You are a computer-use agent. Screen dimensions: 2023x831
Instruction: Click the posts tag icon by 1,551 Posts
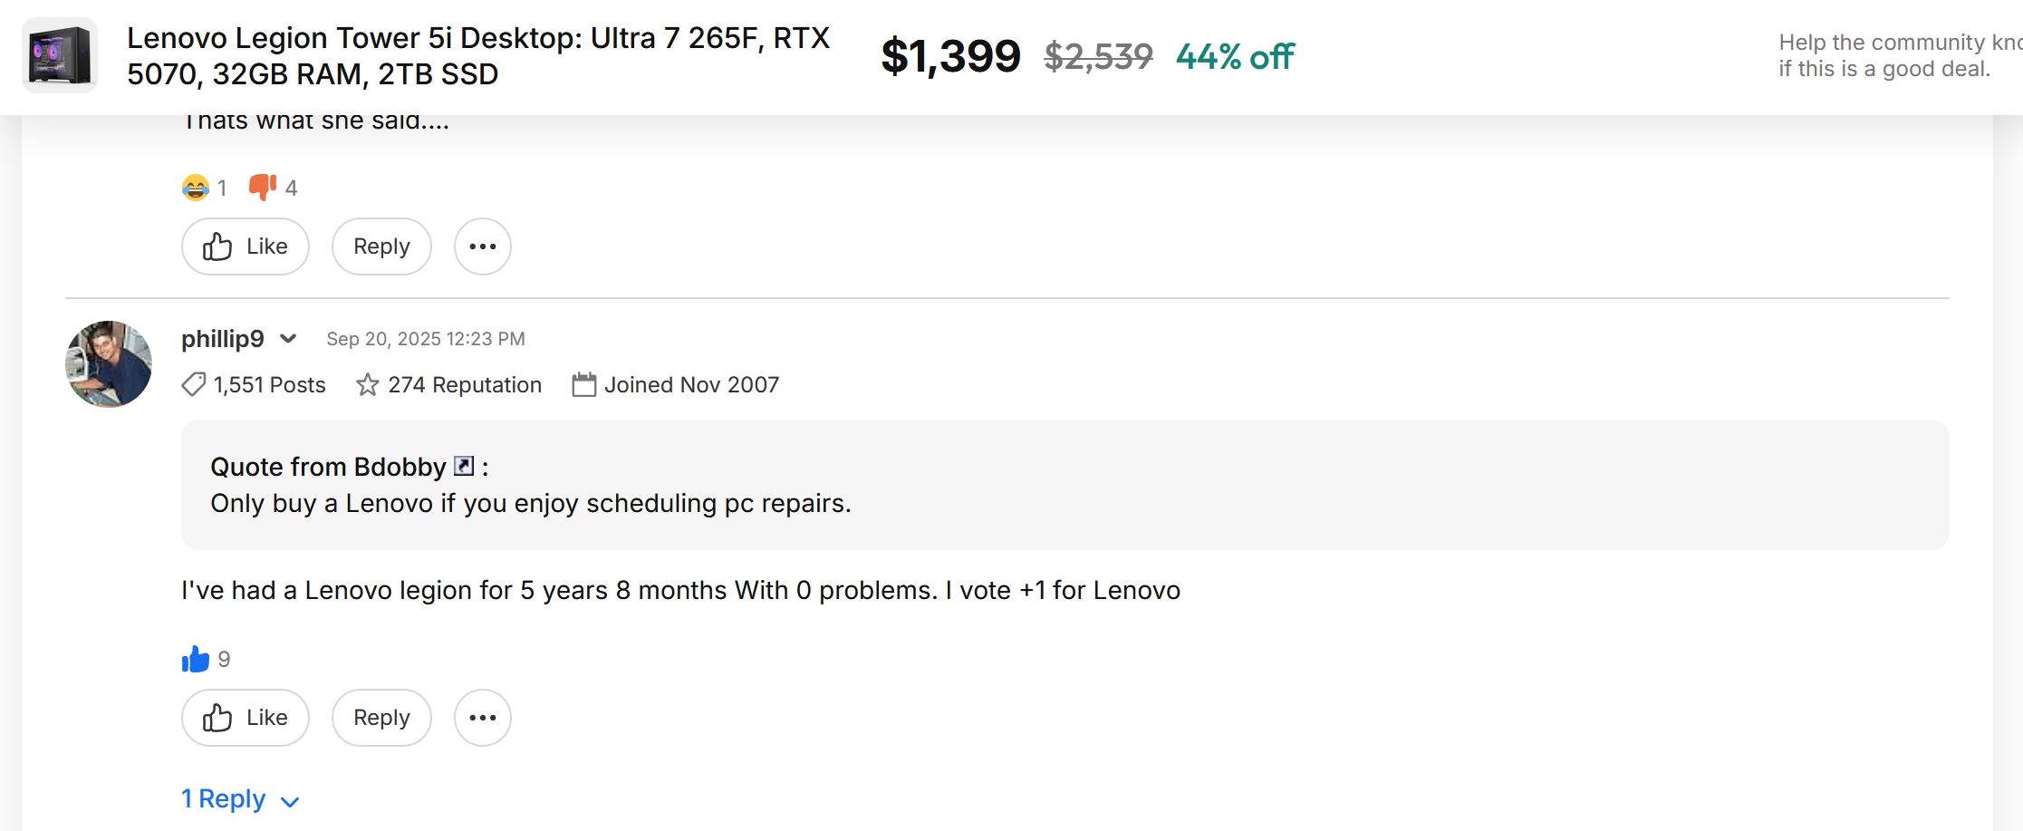point(194,385)
